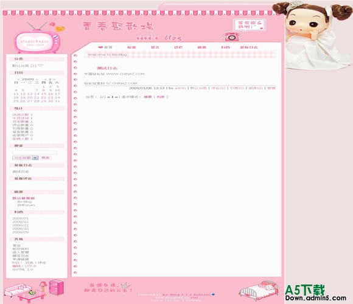Switch display mode to 摘要
353x304 pixels.
pos(148,97)
